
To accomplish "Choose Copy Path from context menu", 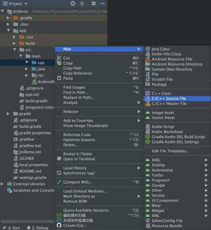I will click(72, 68).
